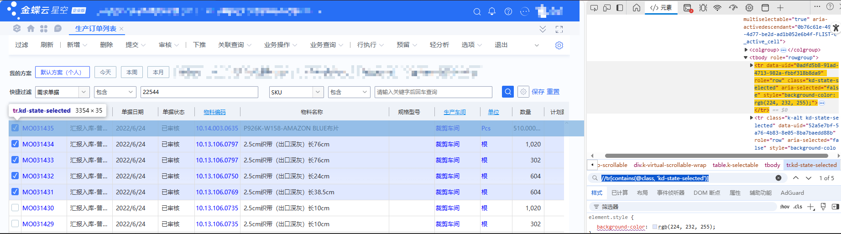Viewport: 841px width, 234px height.
Task: Open the global search icon in the blue header
Action: pyautogui.click(x=477, y=11)
